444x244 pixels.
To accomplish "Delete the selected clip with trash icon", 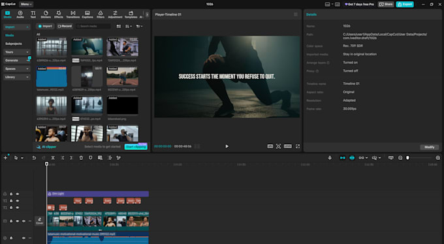I will click(x=81, y=158).
